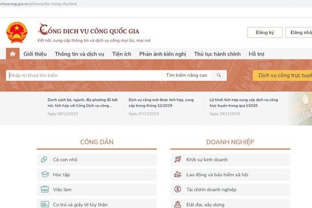Image resolution: width=312 pixels, height=208 pixels.
Task: Click the CÔNG DÂN section heading
Action: 96,142
